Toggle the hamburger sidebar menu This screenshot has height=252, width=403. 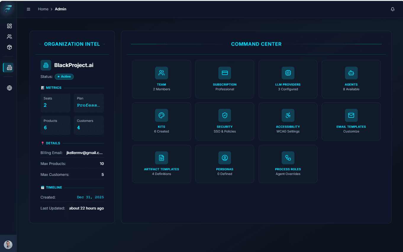(28, 9)
